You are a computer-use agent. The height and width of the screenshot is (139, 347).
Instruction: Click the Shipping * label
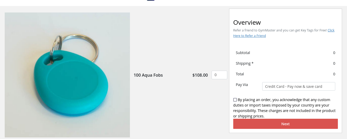coord(244,63)
